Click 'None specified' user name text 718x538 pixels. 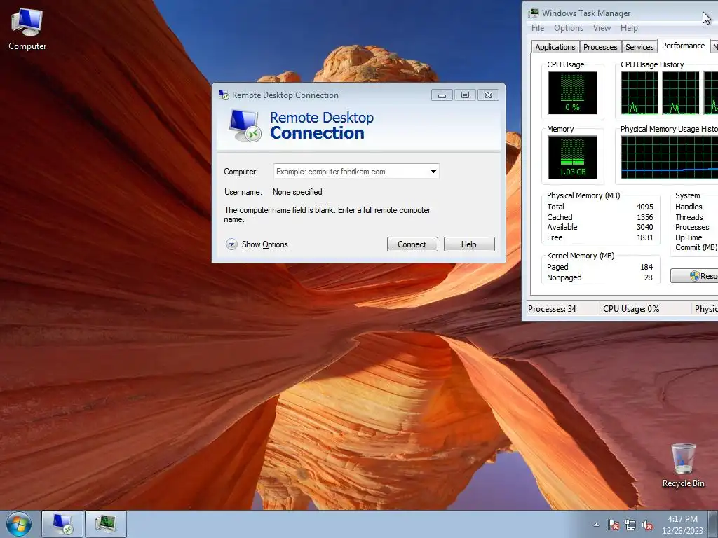(x=297, y=192)
